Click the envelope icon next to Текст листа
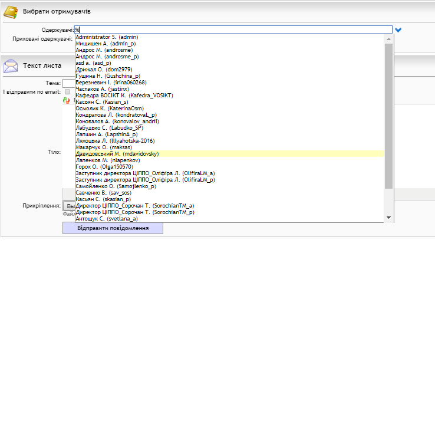435x434 pixels. click(x=11, y=66)
